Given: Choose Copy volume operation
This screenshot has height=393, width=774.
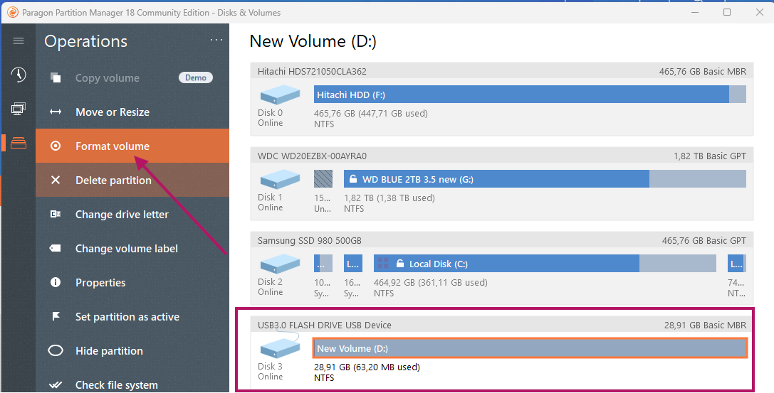Looking at the screenshot, I should 132,77.
